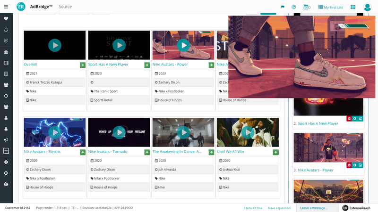Open the dashboard gauge icon in sidebar
The width and height of the screenshot is (378, 212).
(x=6, y=52)
